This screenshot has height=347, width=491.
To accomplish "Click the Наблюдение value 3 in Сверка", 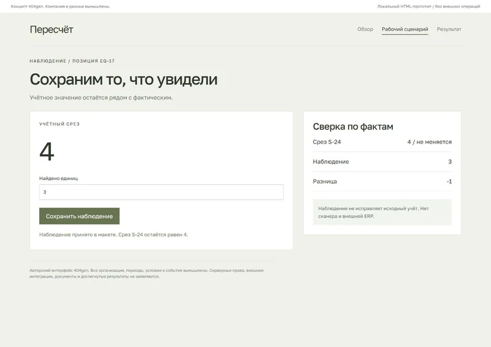I will coord(450,162).
